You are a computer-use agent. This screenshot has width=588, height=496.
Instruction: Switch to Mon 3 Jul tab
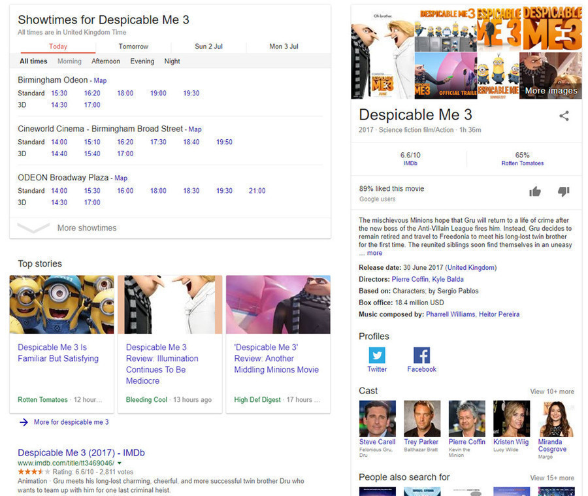click(284, 46)
